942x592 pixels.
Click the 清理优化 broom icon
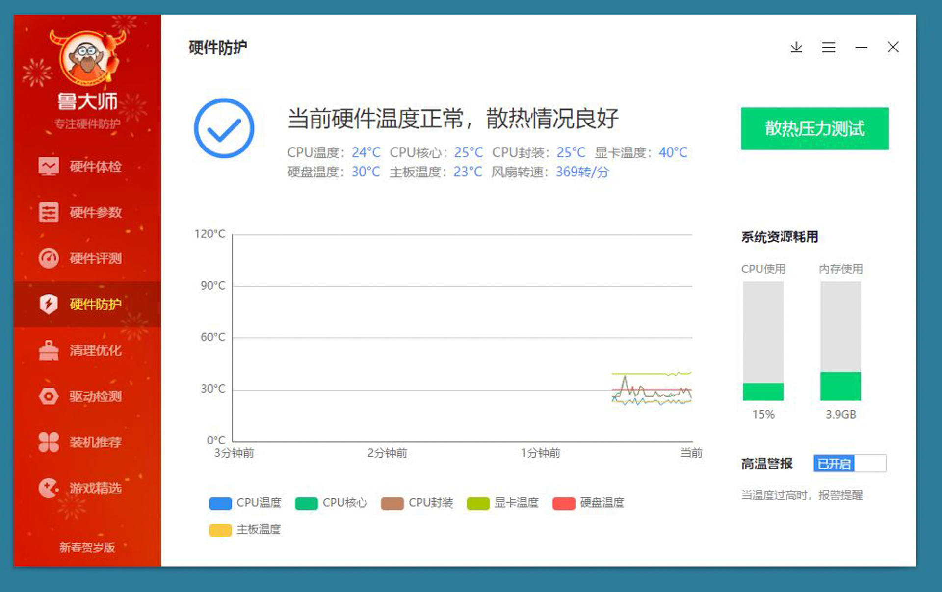[49, 350]
